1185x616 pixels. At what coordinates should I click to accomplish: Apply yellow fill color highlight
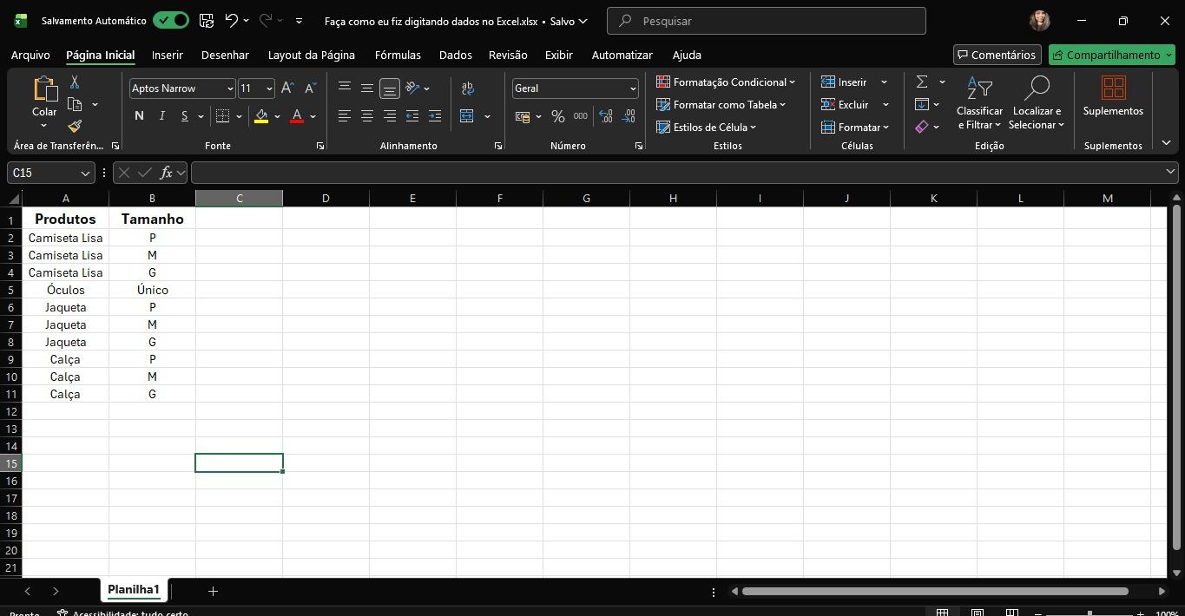[x=261, y=116]
